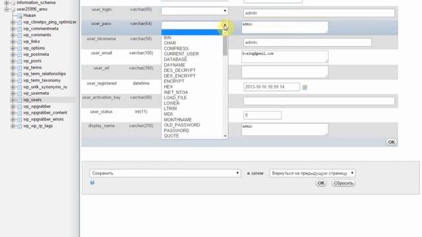Select LOAD_FILE function option
Image resolution: width=422 pixels, height=237 pixels.
175,97
